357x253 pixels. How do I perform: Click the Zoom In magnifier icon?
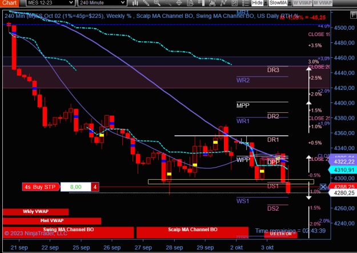pos(157,3)
